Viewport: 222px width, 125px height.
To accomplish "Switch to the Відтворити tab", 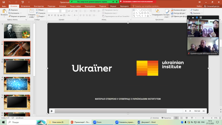I will pyautogui.click(x=124, y=6).
